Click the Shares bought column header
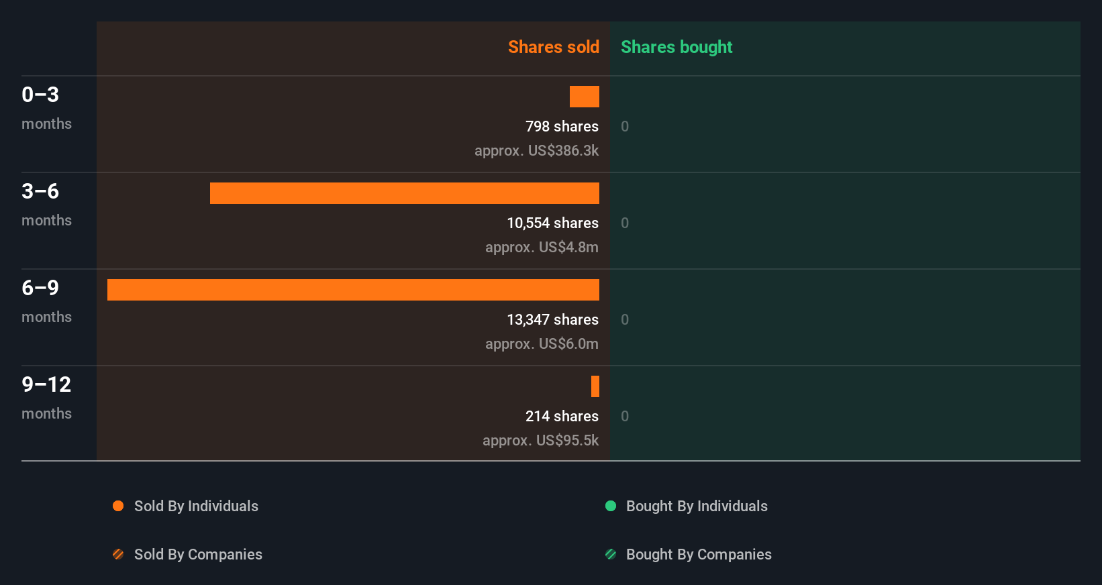Viewport: 1102px width, 585px height. pyautogui.click(x=677, y=47)
